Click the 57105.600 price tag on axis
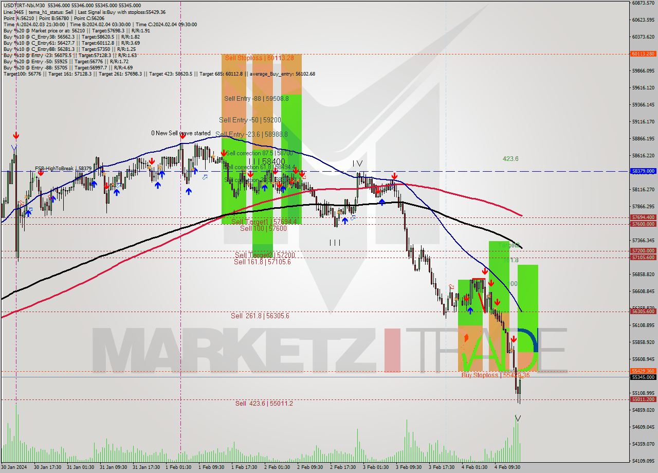 pyautogui.click(x=643, y=257)
